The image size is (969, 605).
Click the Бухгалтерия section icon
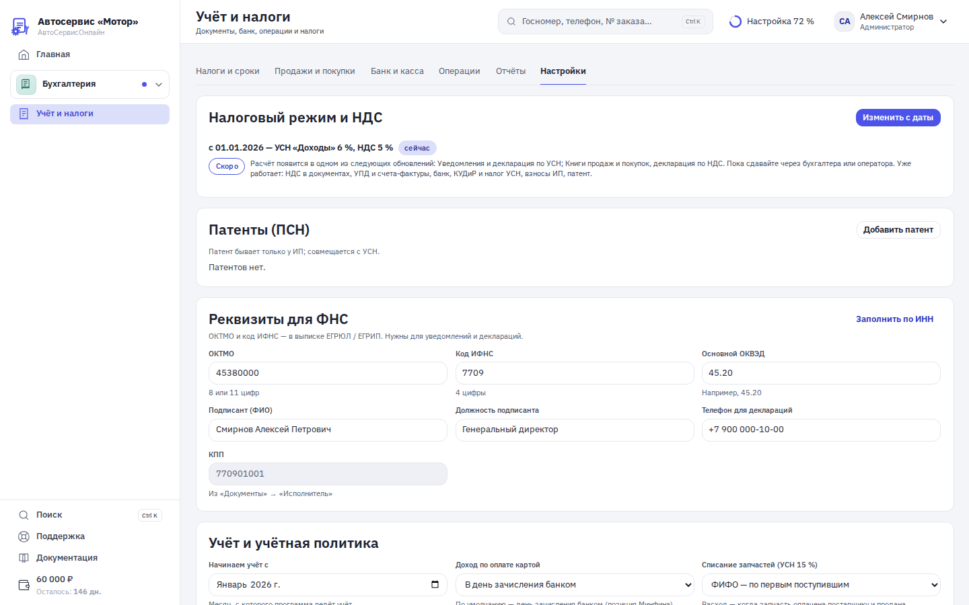26,85
